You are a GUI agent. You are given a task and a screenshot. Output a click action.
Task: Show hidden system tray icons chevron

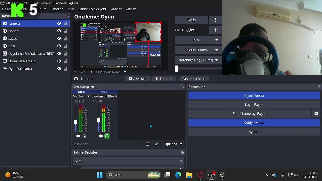[x=266, y=175]
